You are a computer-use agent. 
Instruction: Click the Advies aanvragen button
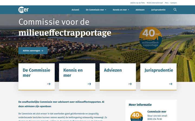[x=33, y=51]
